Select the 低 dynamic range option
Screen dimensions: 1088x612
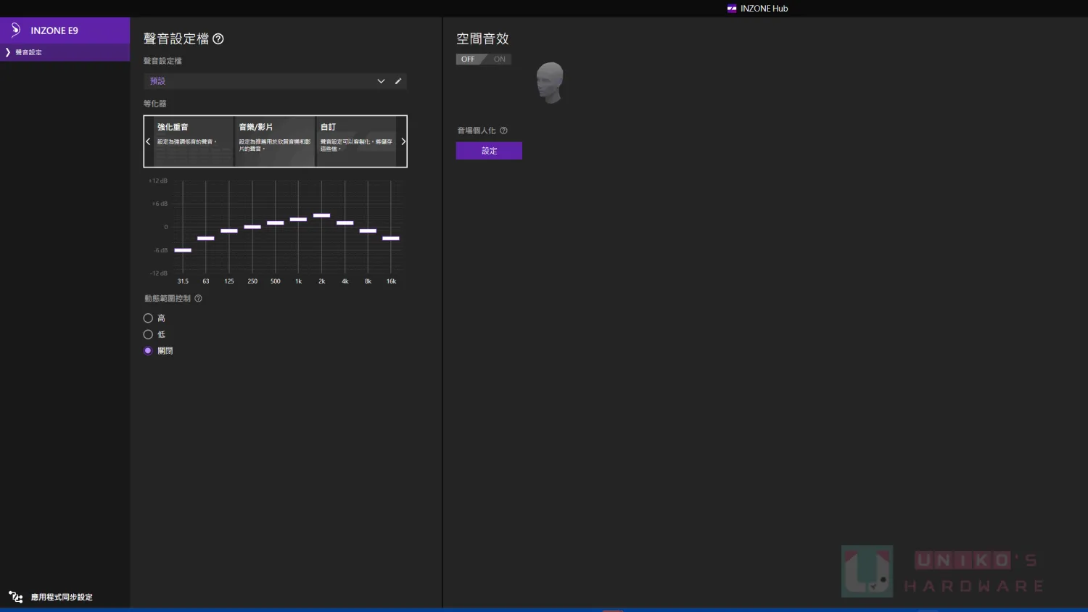pos(148,334)
